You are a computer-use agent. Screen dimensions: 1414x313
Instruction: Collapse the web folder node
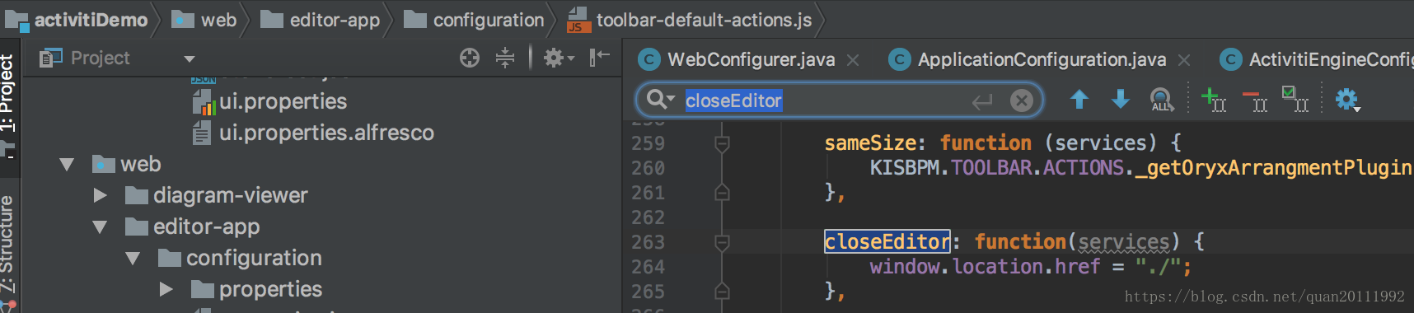point(67,165)
